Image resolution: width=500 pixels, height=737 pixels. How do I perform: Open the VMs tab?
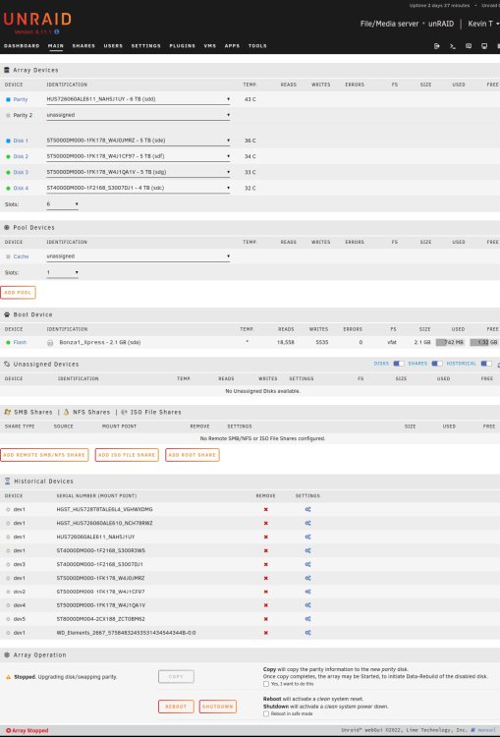pos(210,46)
